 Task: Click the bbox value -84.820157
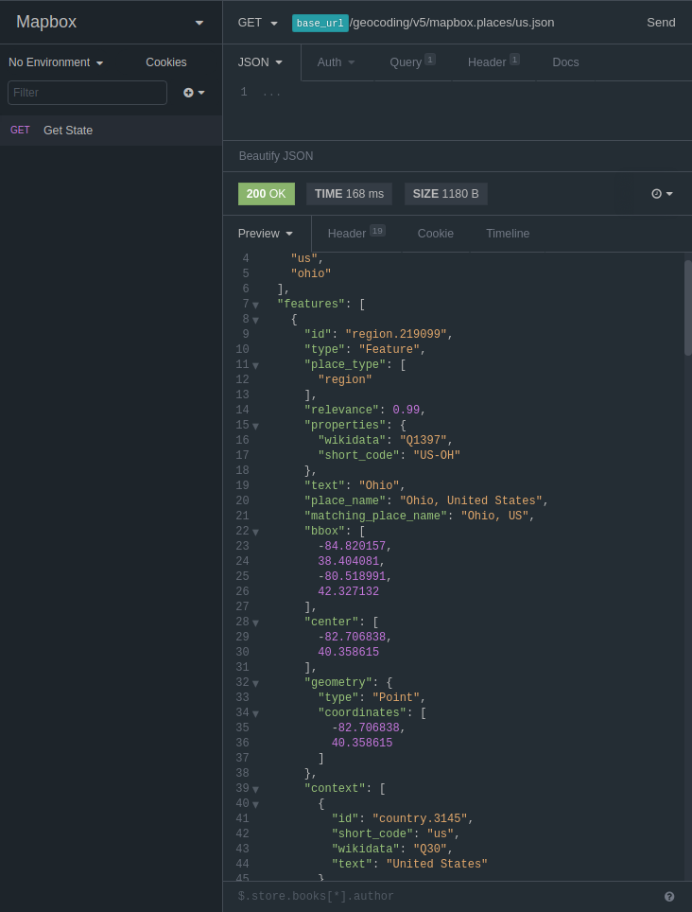[352, 546]
